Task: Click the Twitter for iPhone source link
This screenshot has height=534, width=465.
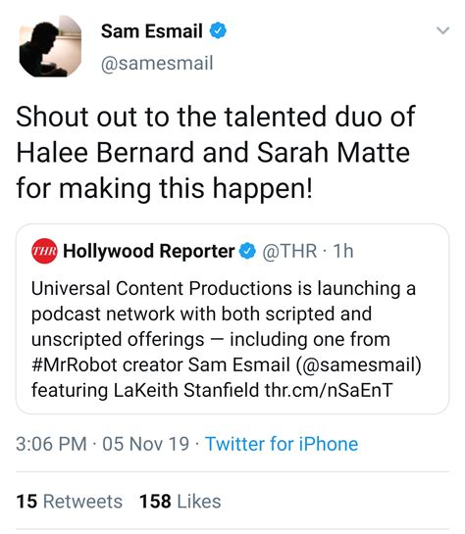Action: pos(282,444)
